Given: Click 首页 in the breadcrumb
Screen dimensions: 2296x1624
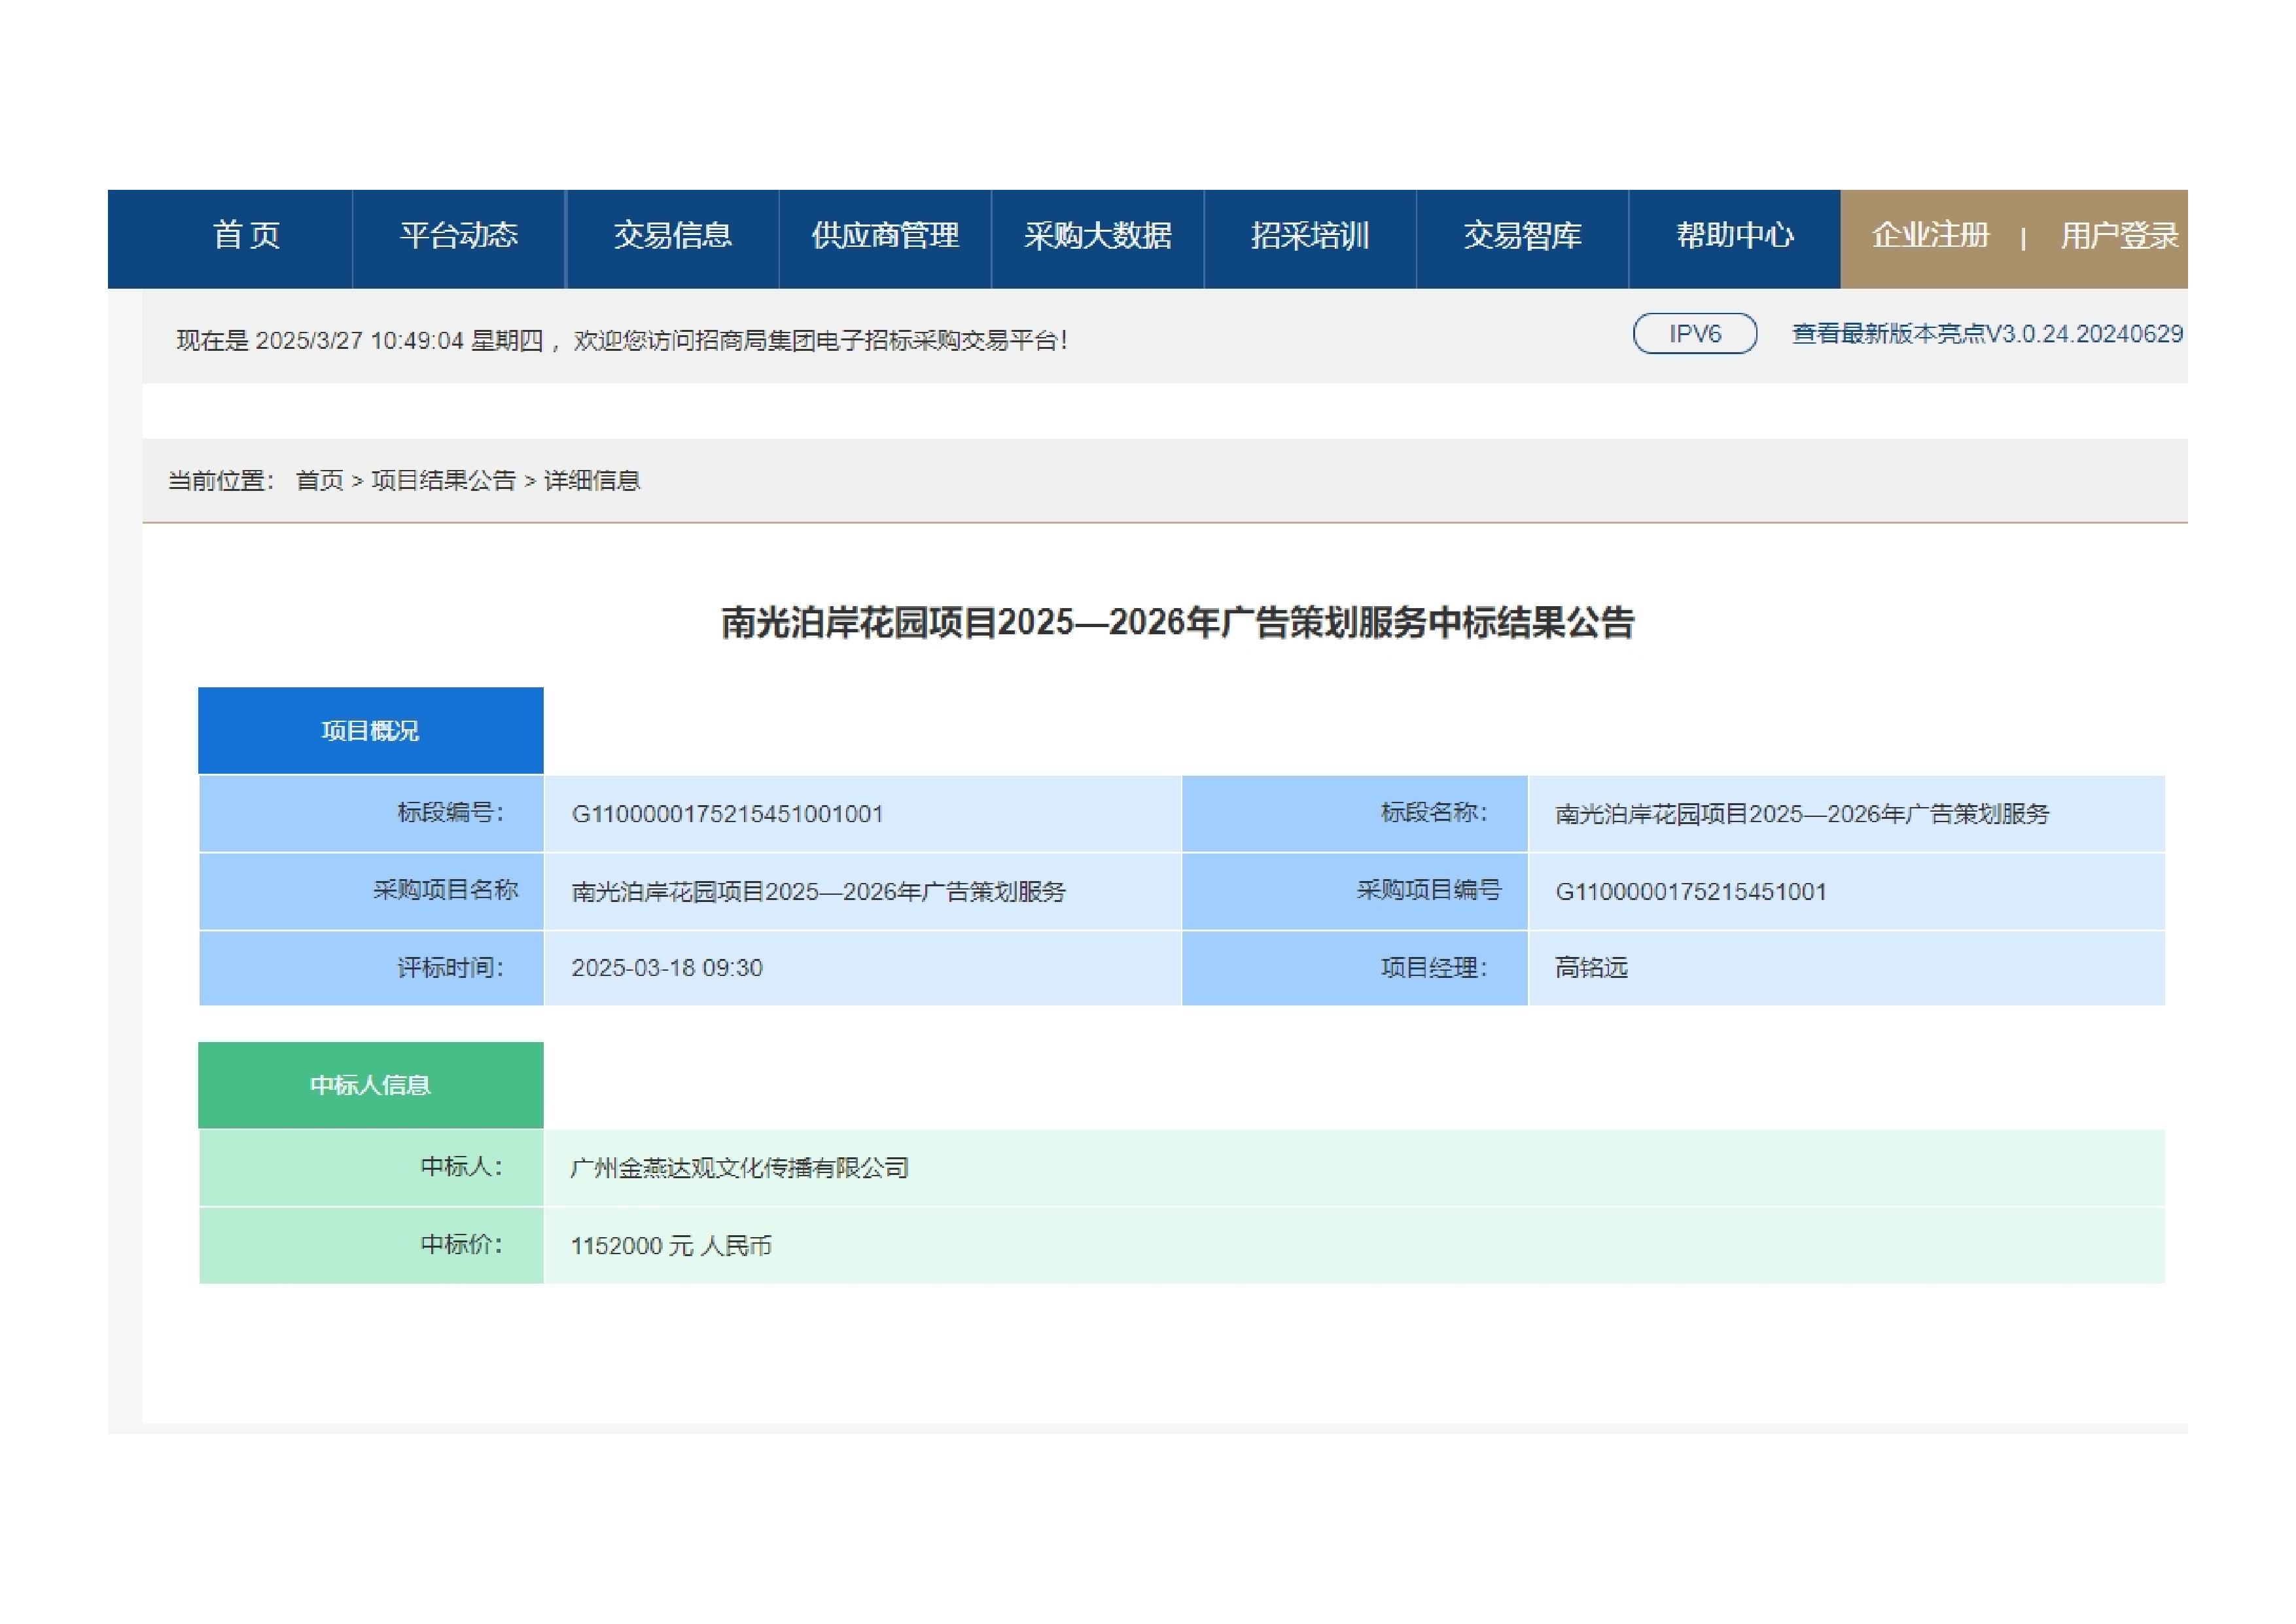Looking at the screenshot, I should tap(319, 480).
